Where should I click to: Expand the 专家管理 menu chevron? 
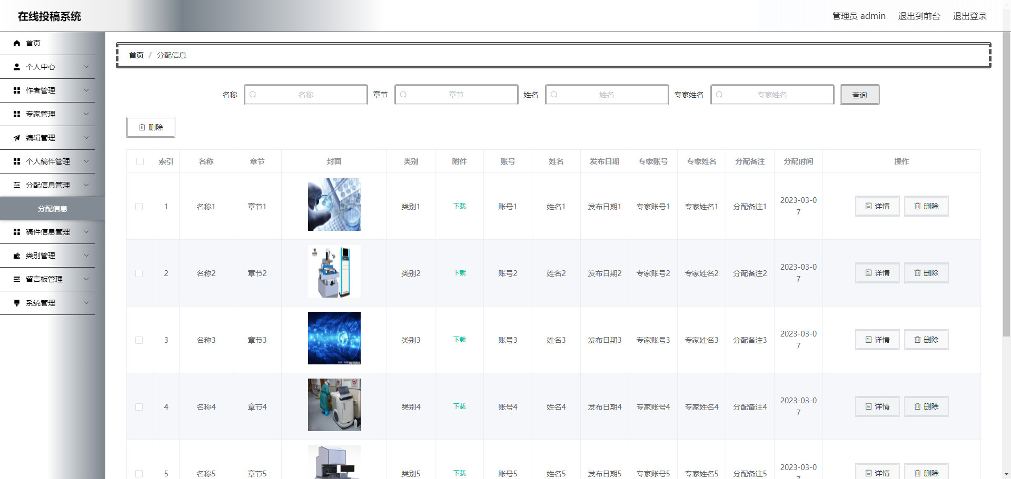click(86, 114)
